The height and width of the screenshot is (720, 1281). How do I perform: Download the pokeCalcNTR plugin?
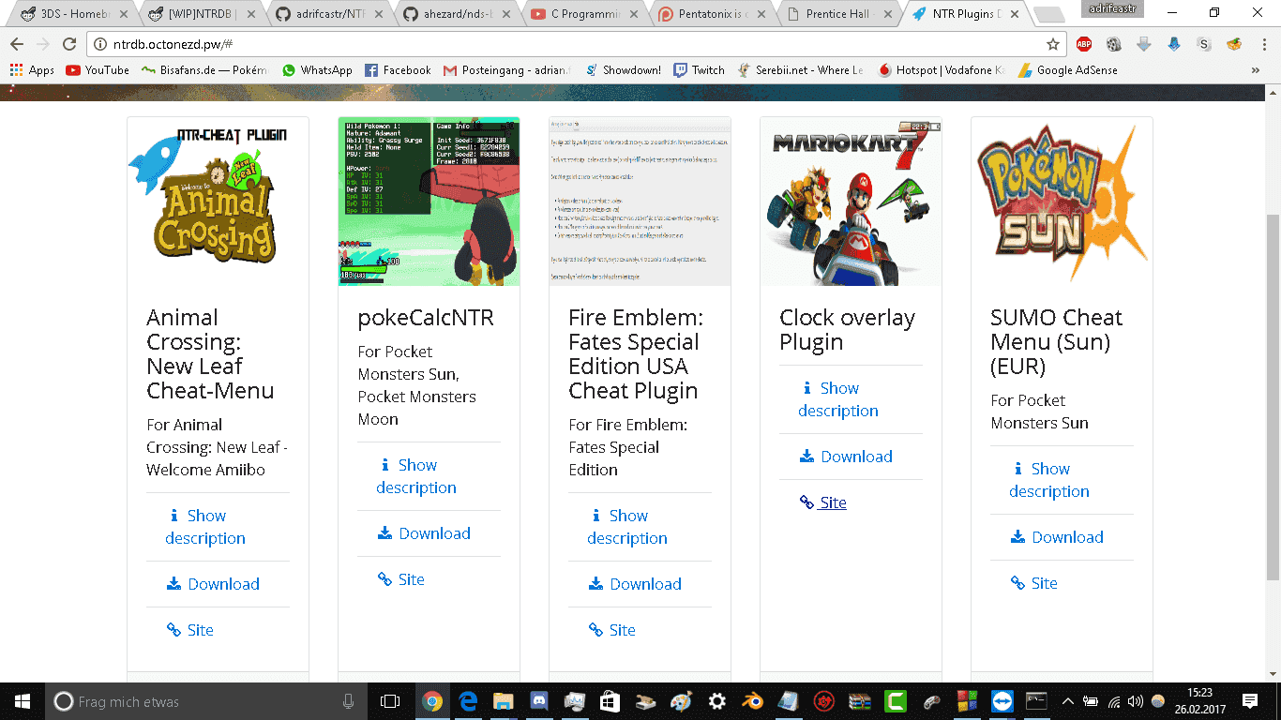pyautogui.click(x=424, y=533)
